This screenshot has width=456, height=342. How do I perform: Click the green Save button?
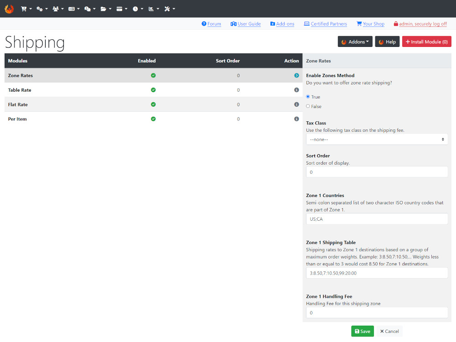coord(363,331)
